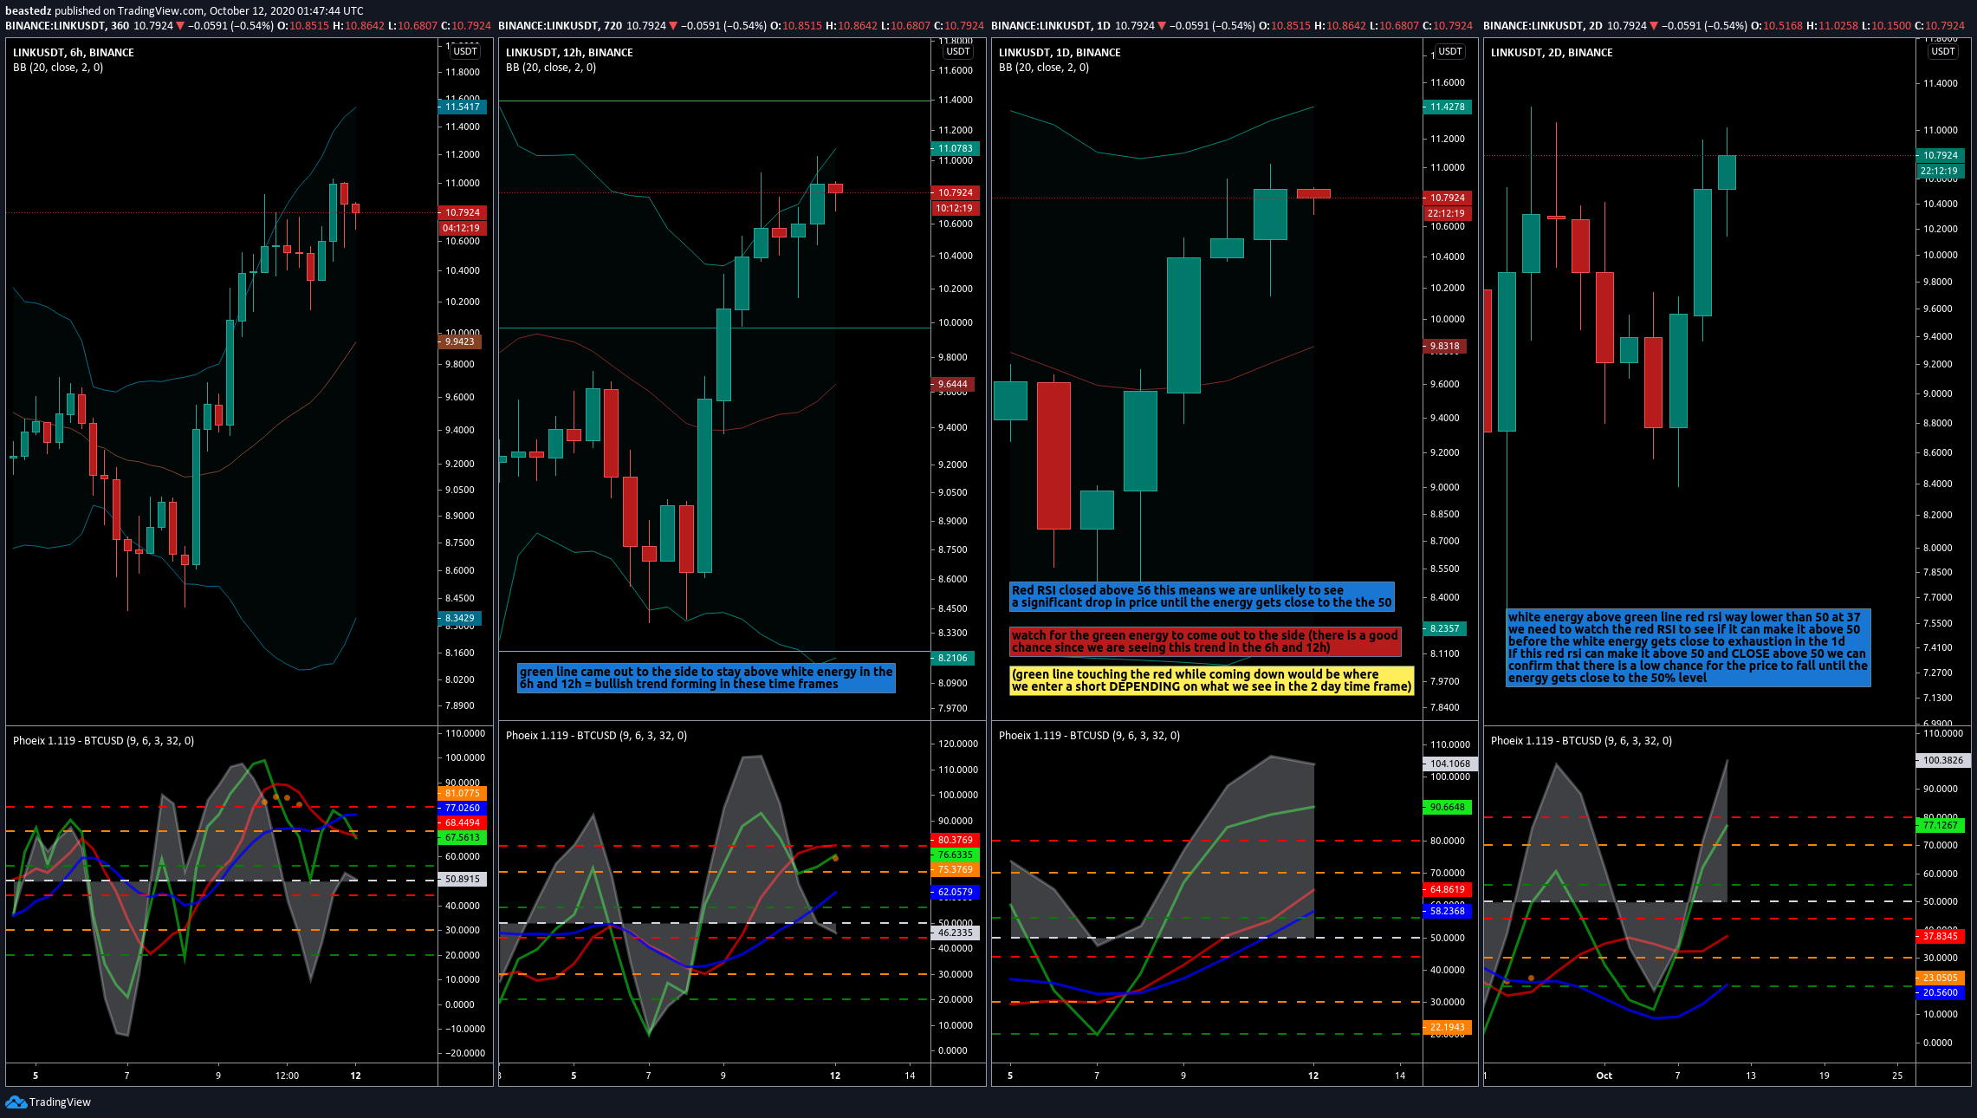Click the blue 77.0260 indicator value tag
Screen dimensions: 1977x1118
click(463, 808)
